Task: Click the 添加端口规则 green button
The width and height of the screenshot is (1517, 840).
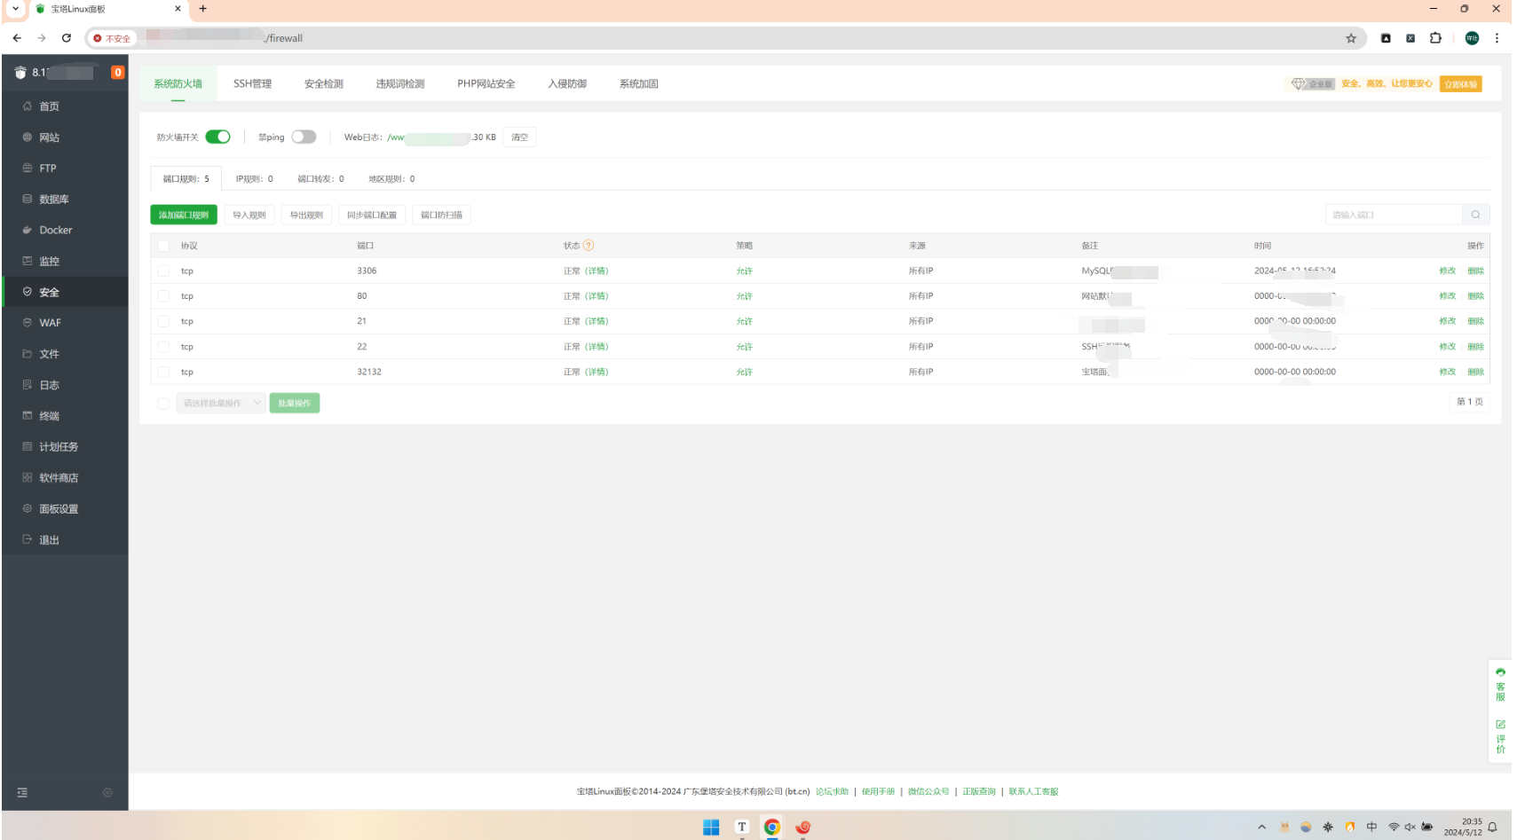Action: point(184,215)
